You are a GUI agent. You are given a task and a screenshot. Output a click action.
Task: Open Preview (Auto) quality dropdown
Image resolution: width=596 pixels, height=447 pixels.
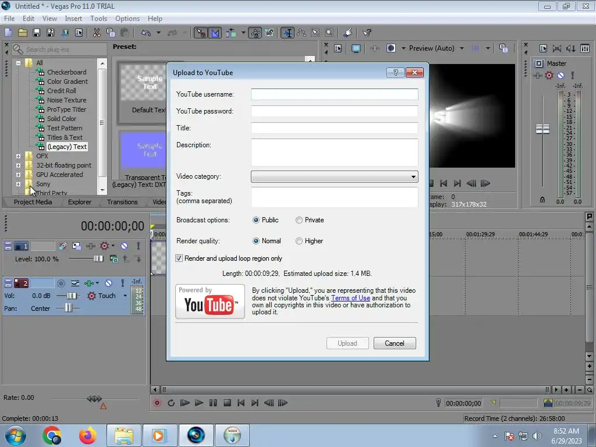coord(462,48)
